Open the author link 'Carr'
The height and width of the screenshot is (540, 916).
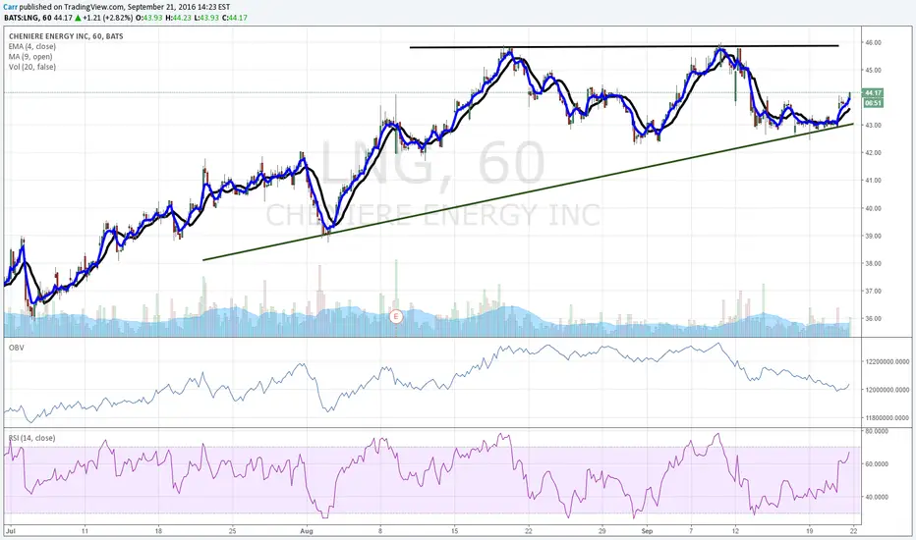point(10,7)
